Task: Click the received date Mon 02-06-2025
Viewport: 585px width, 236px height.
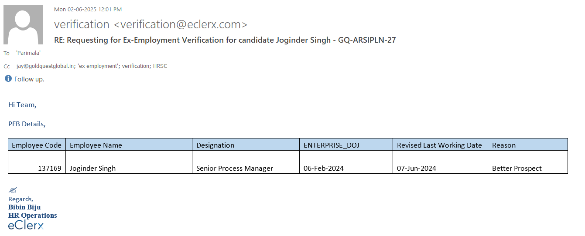Action: point(88,9)
